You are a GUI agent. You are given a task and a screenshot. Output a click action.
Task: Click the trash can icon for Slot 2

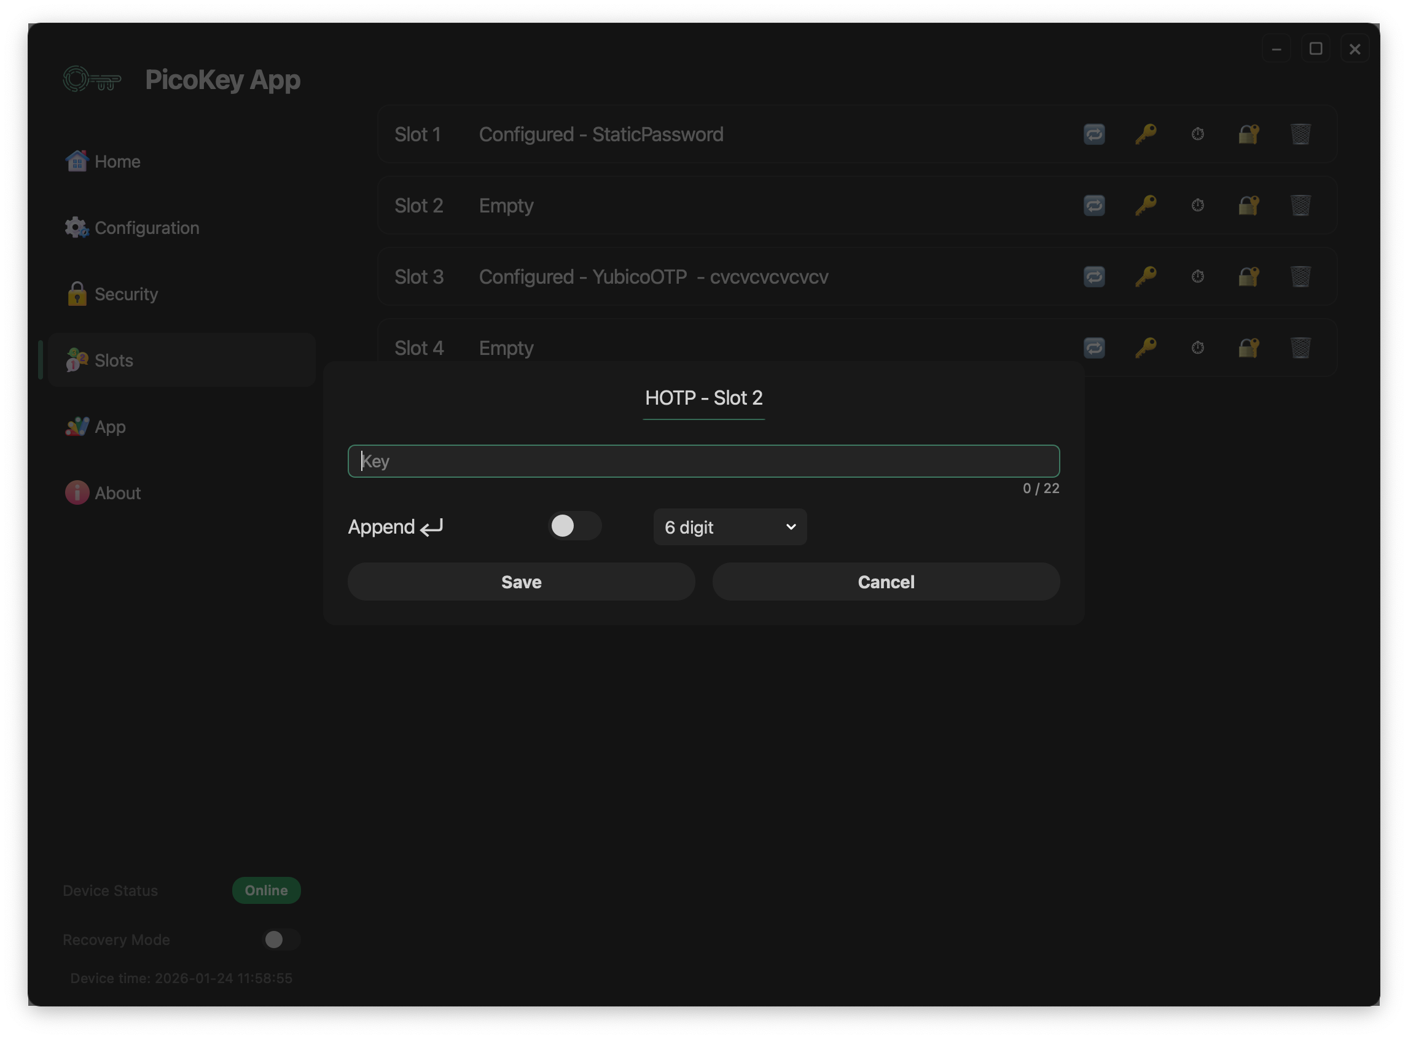point(1300,205)
